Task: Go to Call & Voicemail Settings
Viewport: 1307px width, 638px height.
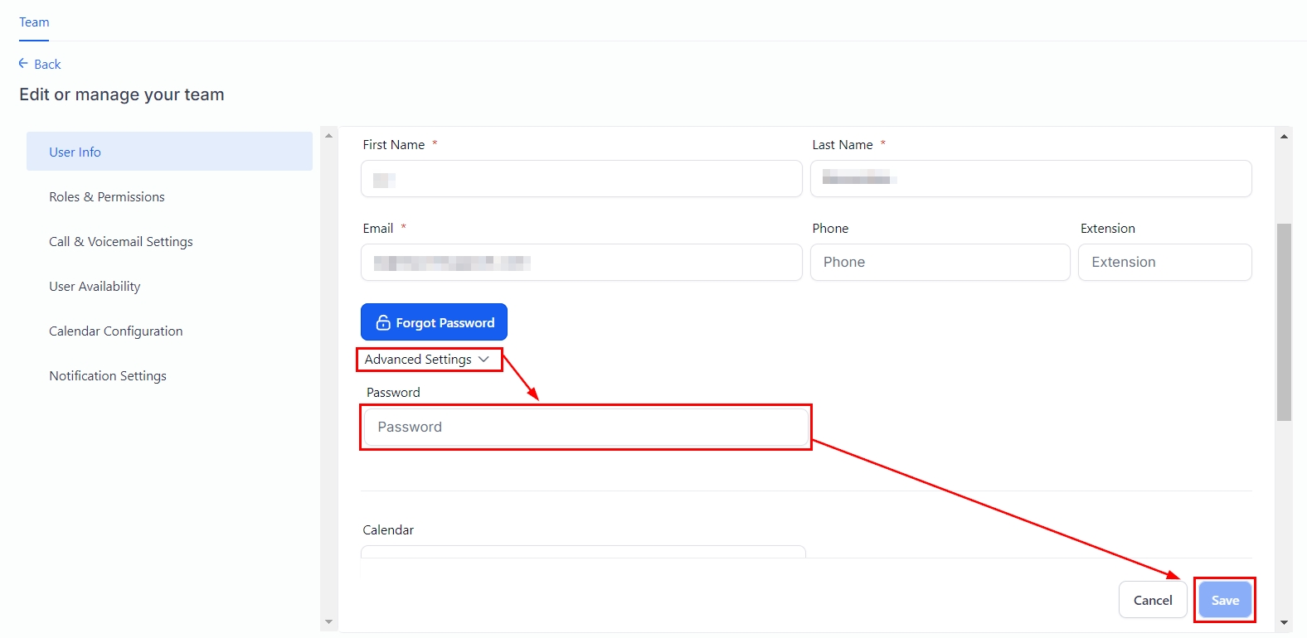Action: tap(121, 242)
